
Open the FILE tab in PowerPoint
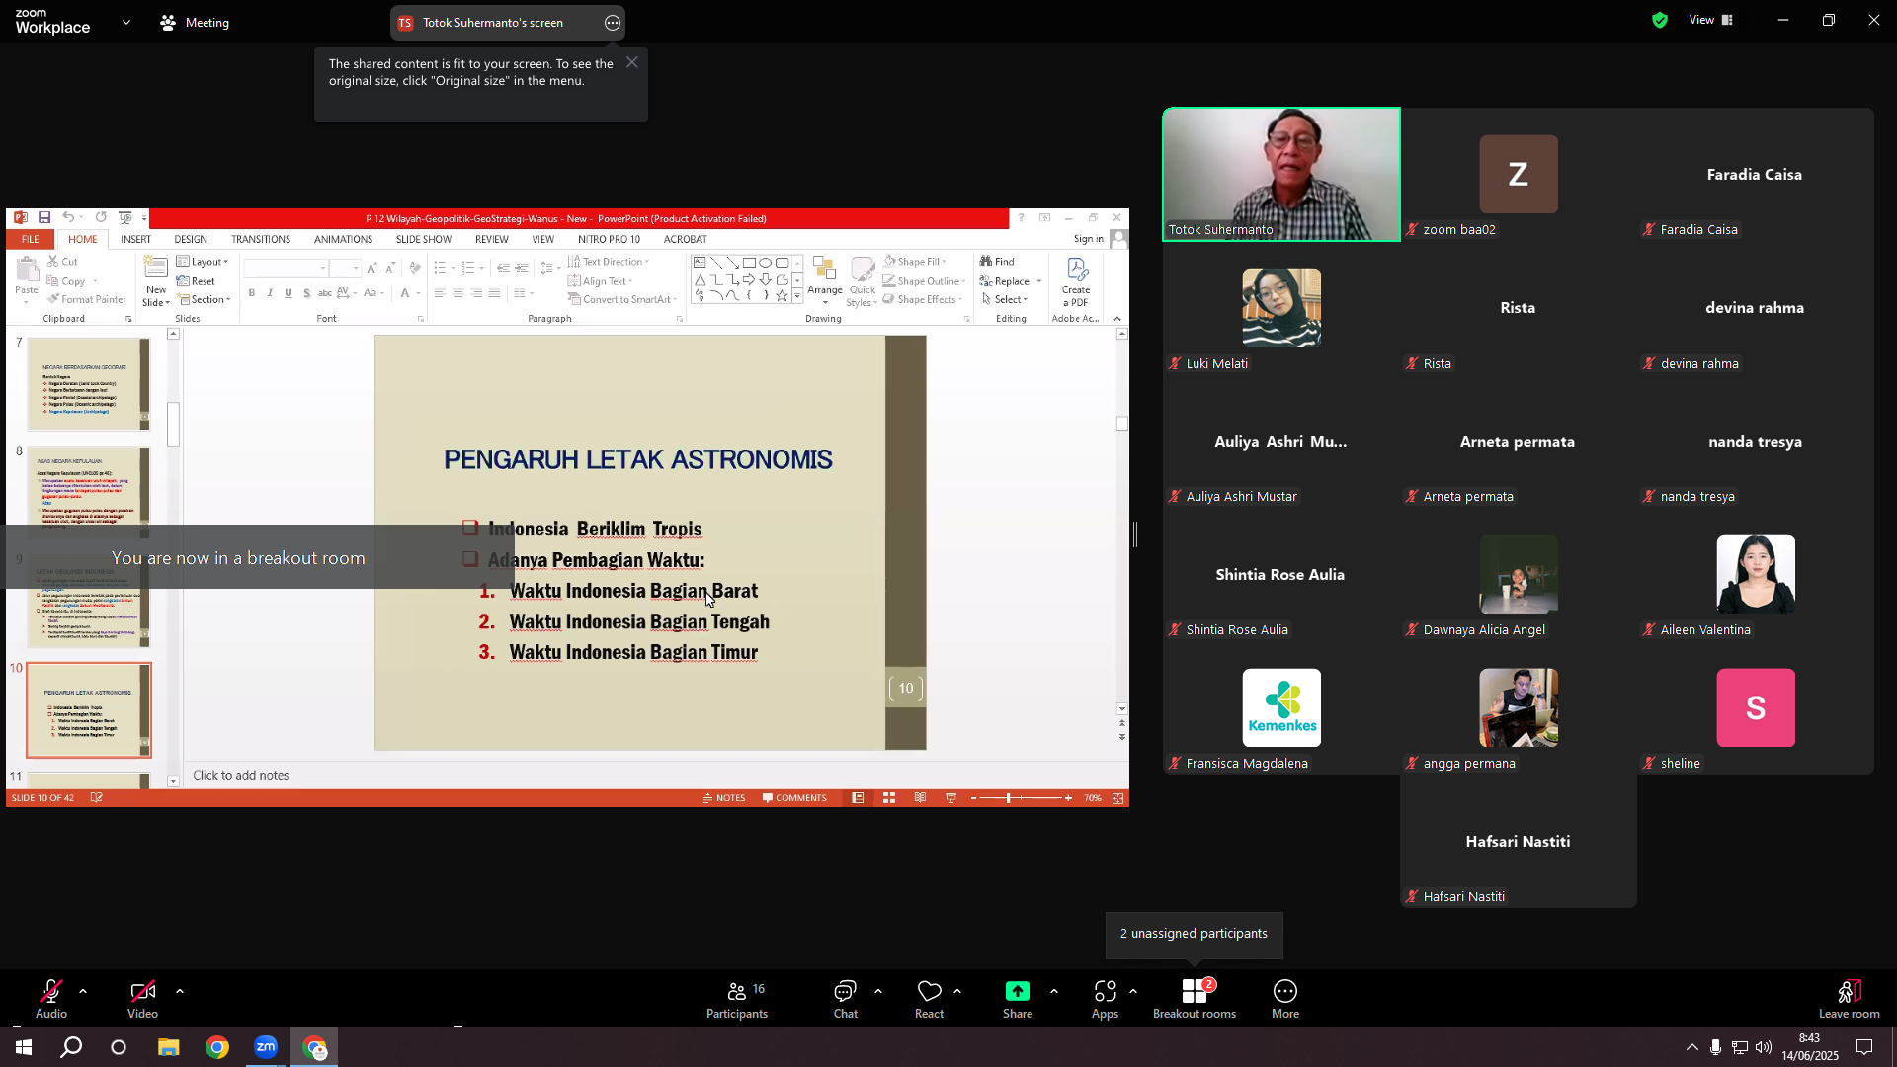coord(31,239)
